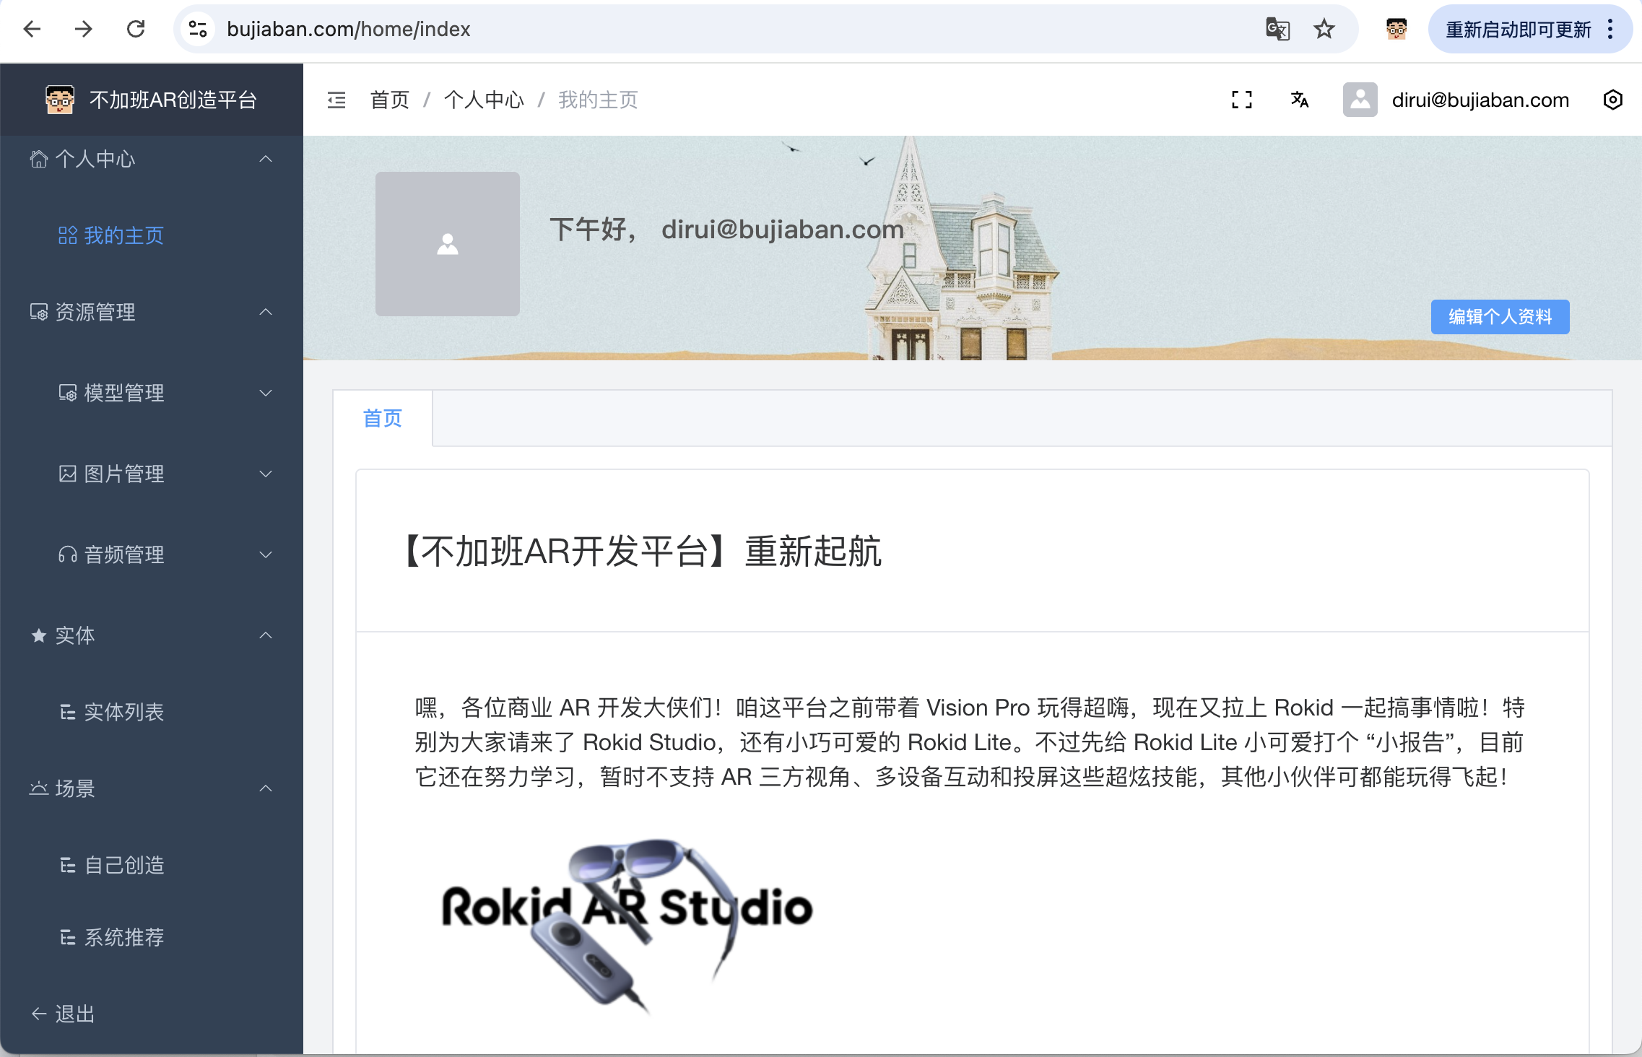Expand 图片管理 submenu chevron
This screenshot has width=1642, height=1057.
click(x=266, y=474)
